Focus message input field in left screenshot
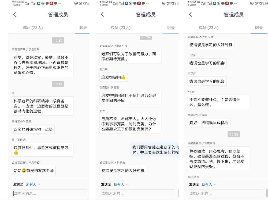The image size is (268, 200). (x=50, y=193)
